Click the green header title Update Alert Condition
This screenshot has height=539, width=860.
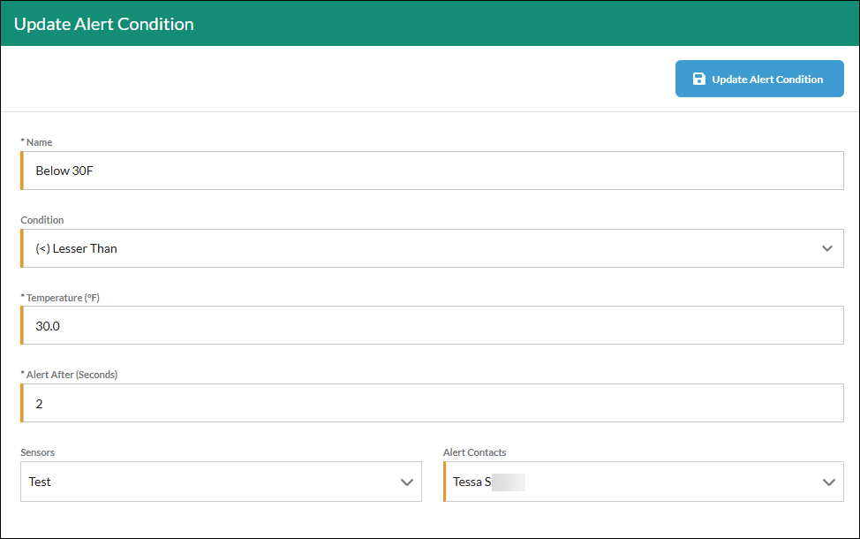tap(103, 24)
